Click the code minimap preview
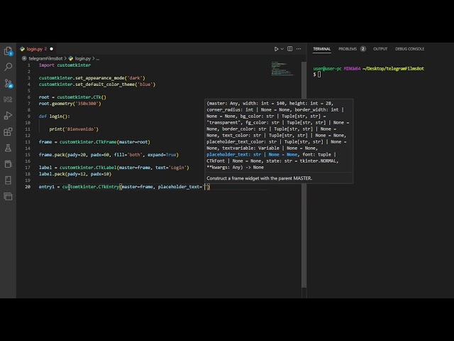Image resolution: width=454 pixels, height=341 pixels. pyautogui.click(x=282, y=69)
